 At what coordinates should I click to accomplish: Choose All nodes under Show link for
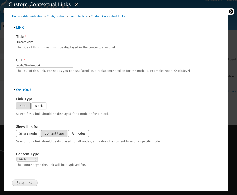[78, 133]
